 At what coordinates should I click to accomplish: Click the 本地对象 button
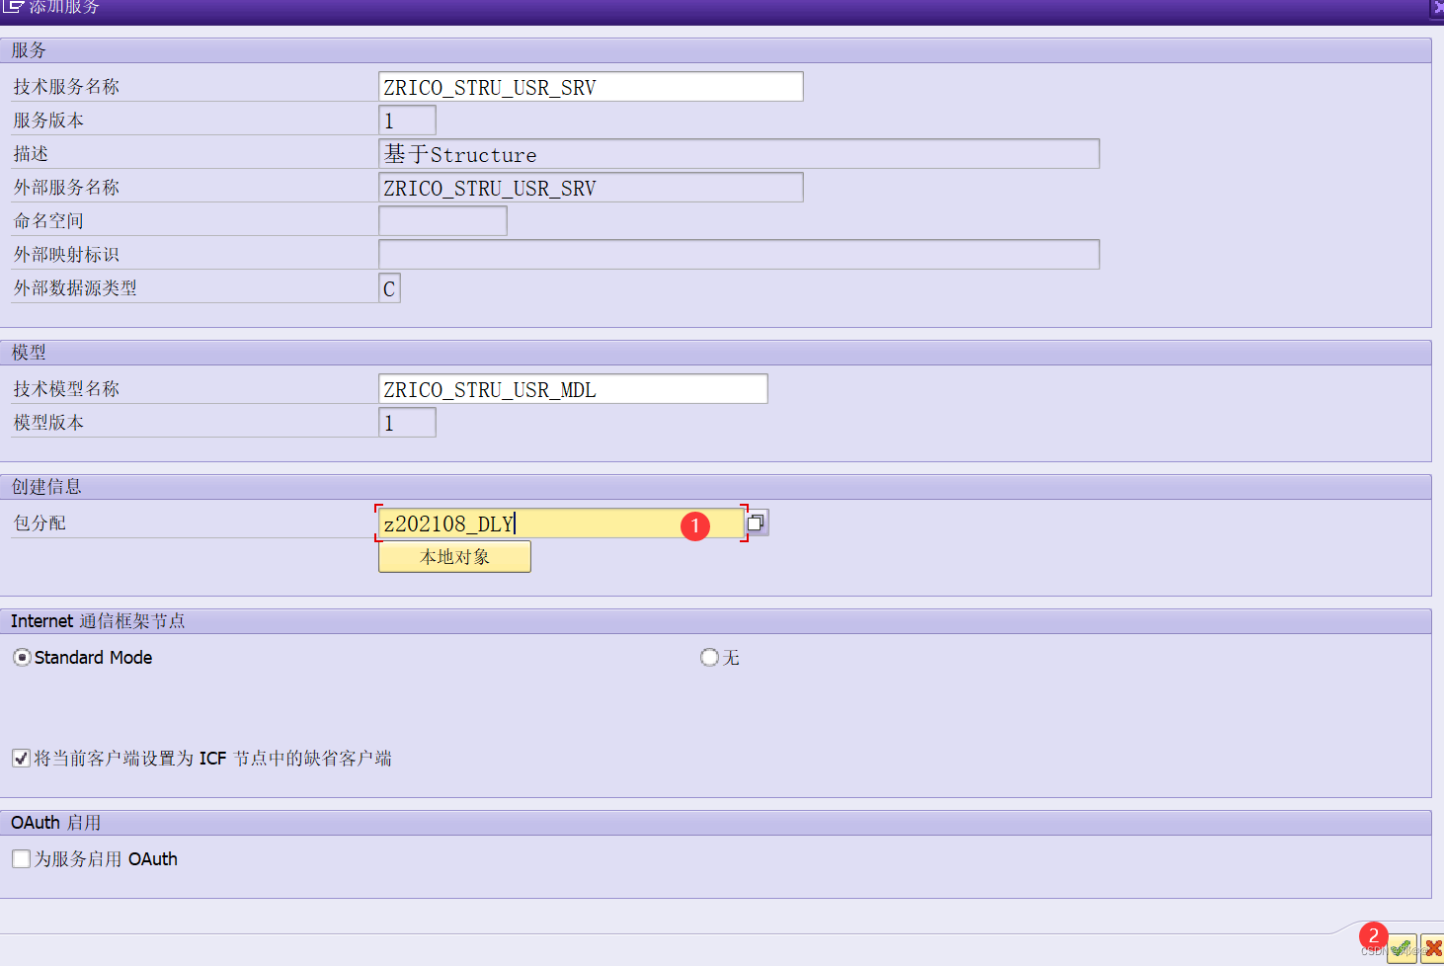pos(454,556)
